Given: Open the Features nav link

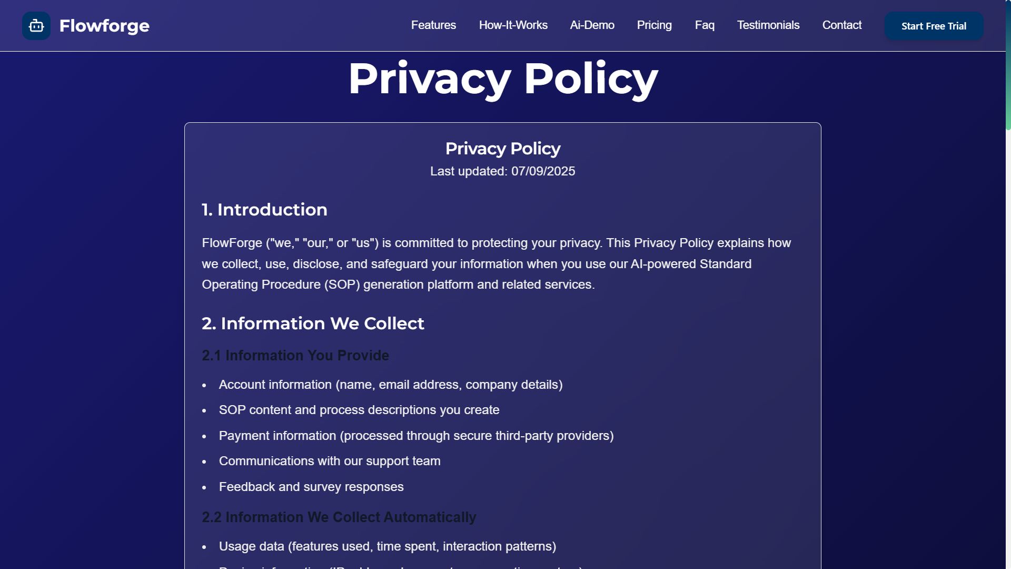Looking at the screenshot, I should pos(433,25).
